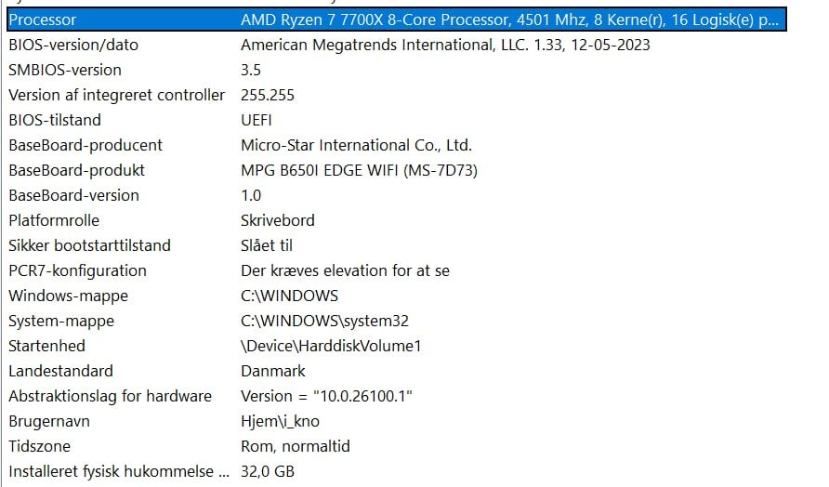Select the Installeret fysisk hukommelse row
The width and height of the screenshot is (829, 487).
click(117, 471)
